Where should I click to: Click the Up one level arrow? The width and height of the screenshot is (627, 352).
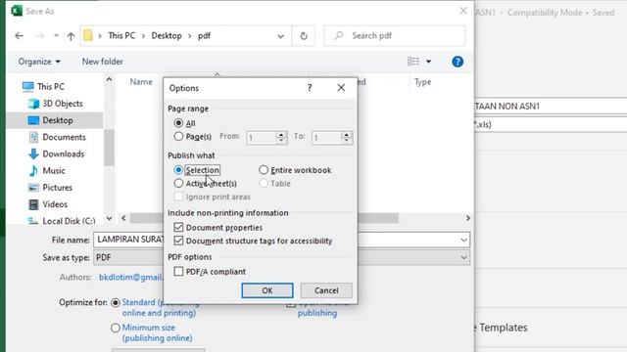pos(71,36)
